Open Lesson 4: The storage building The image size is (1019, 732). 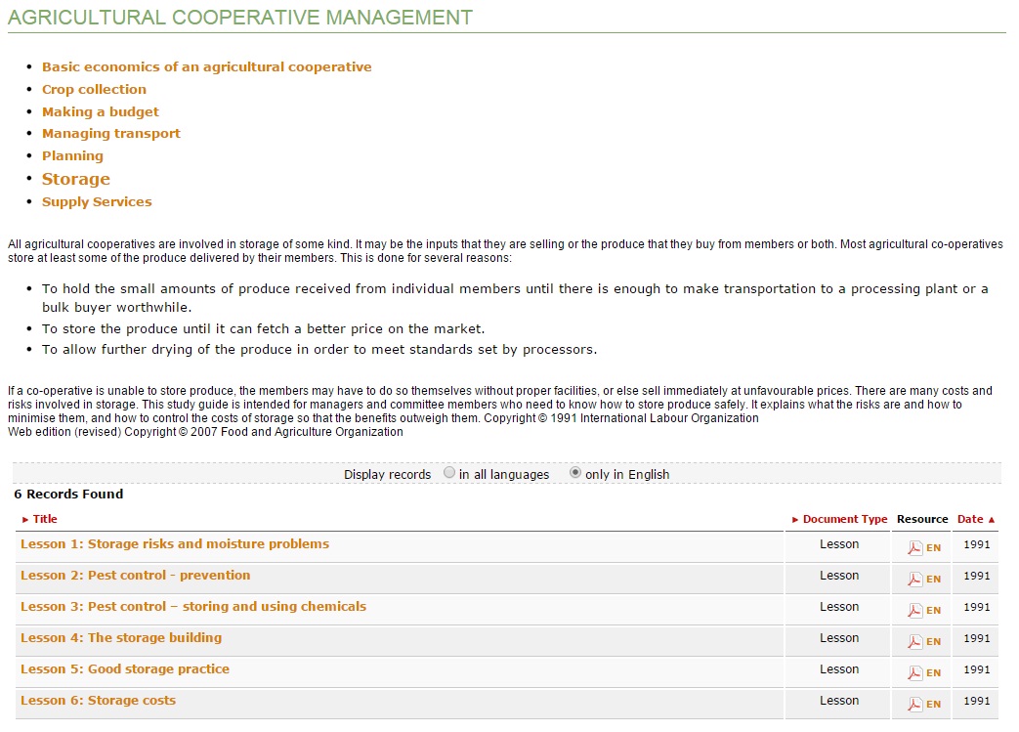point(121,638)
